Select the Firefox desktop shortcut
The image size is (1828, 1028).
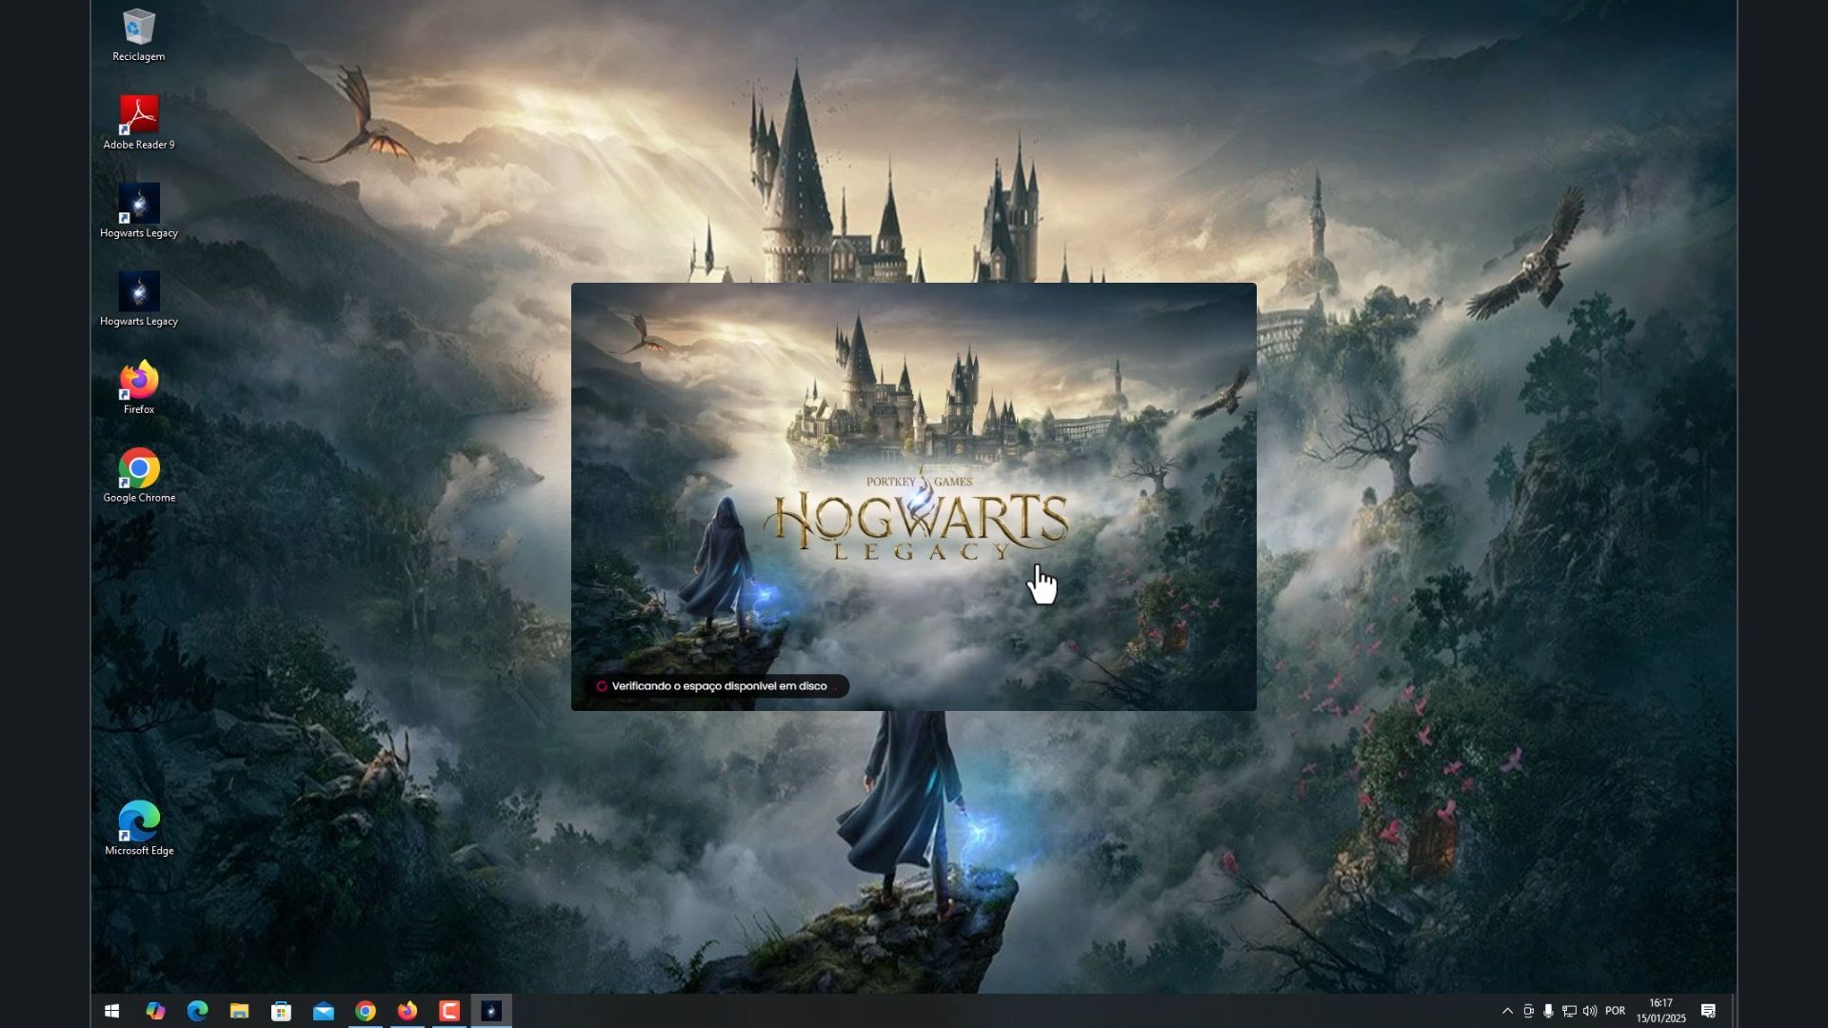tap(138, 387)
